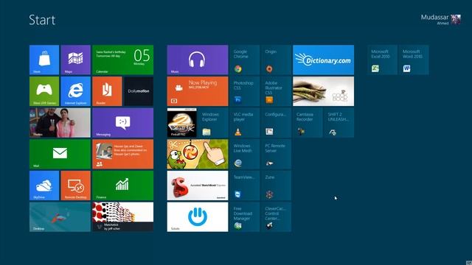Image resolution: width=472 pixels, height=265 pixels.
Task: Click the user profile picture
Action: [x=456, y=19]
